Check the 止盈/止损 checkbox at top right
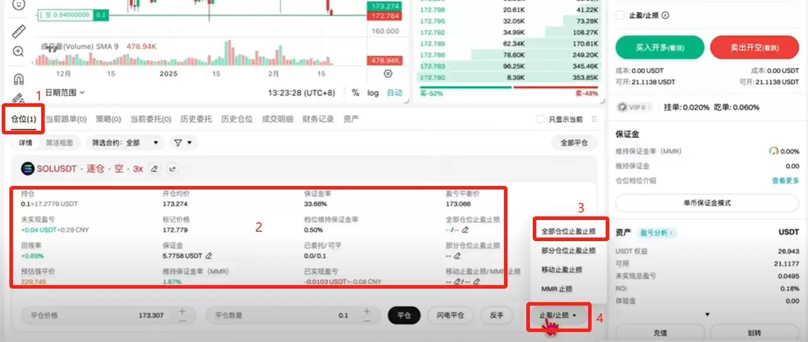The height and width of the screenshot is (342, 808). pos(620,16)
